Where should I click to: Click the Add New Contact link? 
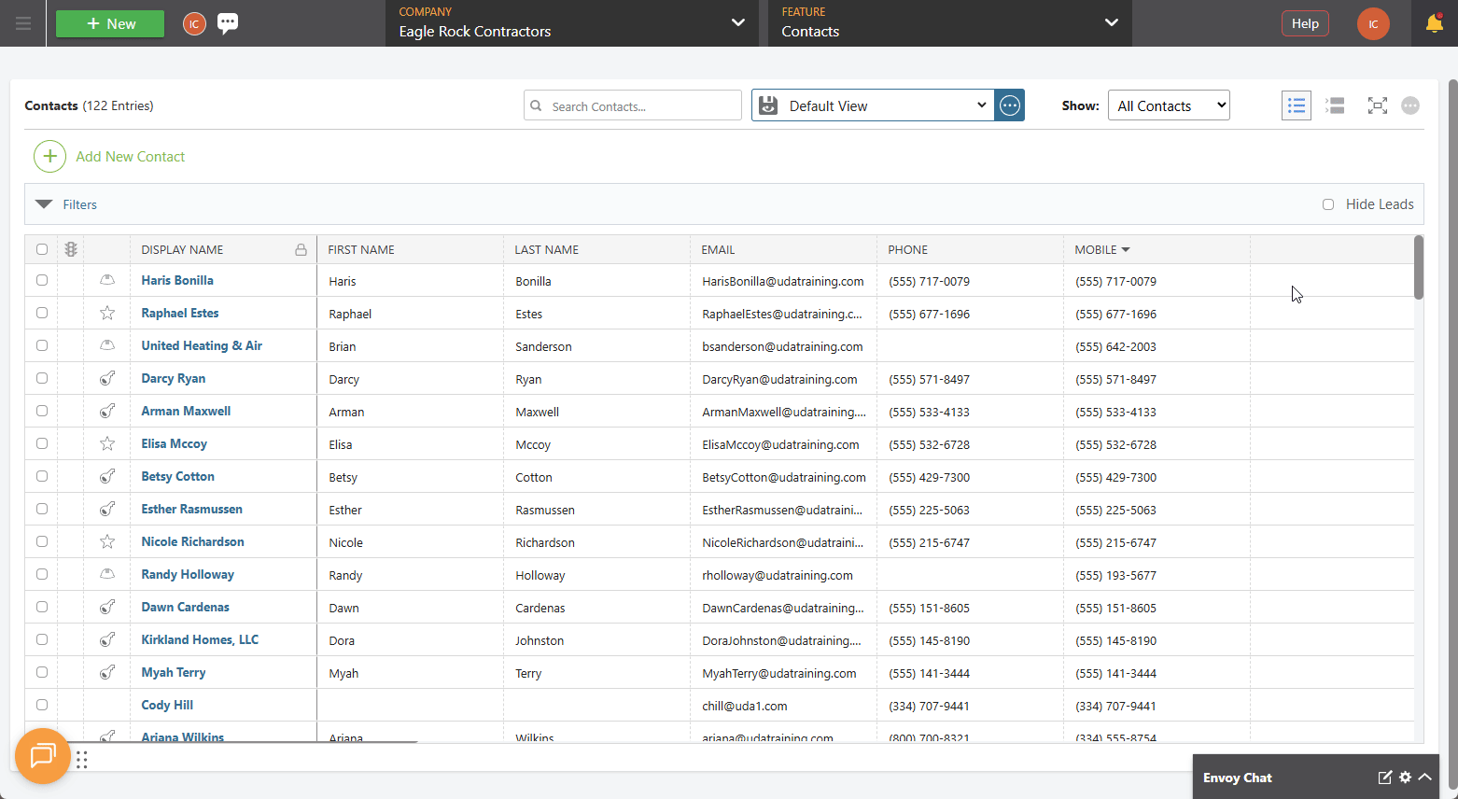[x=131, y=156]
